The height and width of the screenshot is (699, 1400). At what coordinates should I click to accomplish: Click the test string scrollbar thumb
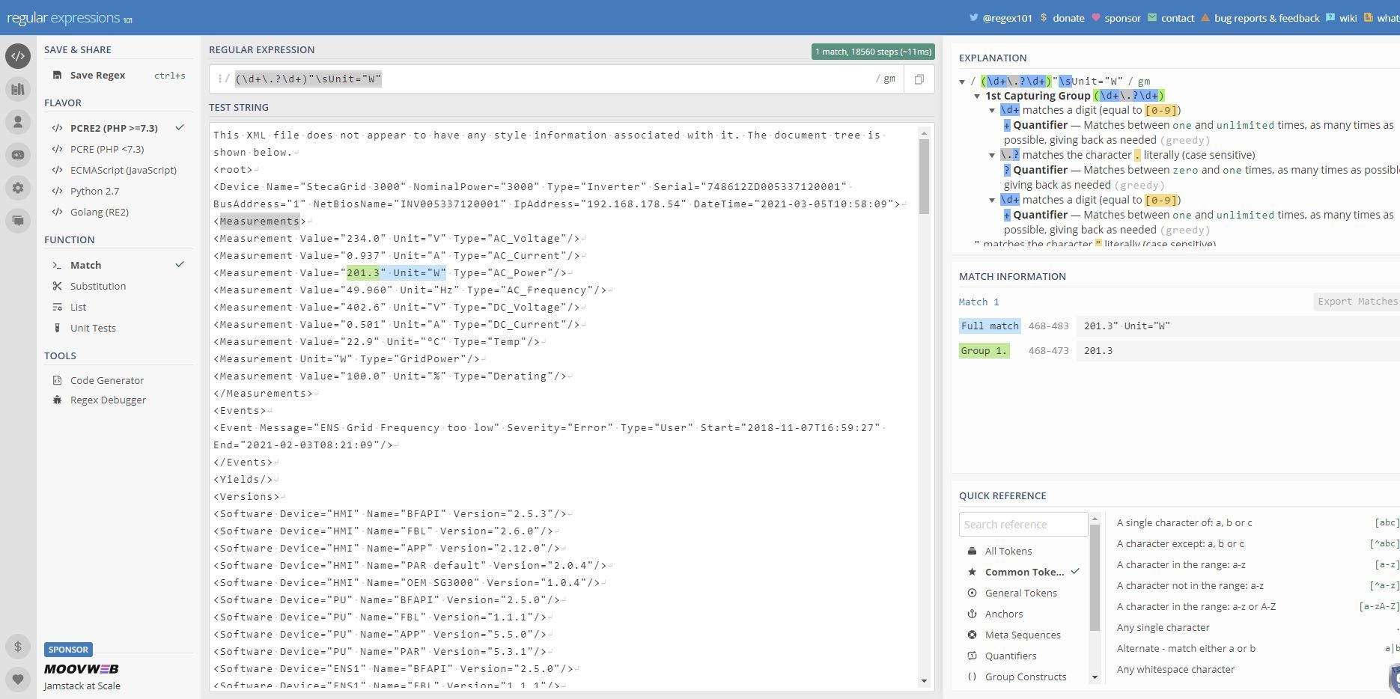point(924,177)
